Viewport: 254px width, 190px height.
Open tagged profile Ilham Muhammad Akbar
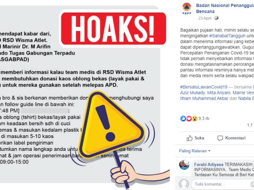204,99
